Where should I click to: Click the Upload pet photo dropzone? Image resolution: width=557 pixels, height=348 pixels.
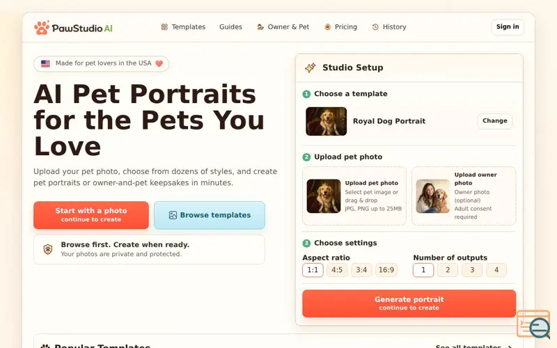pos(354,196)
